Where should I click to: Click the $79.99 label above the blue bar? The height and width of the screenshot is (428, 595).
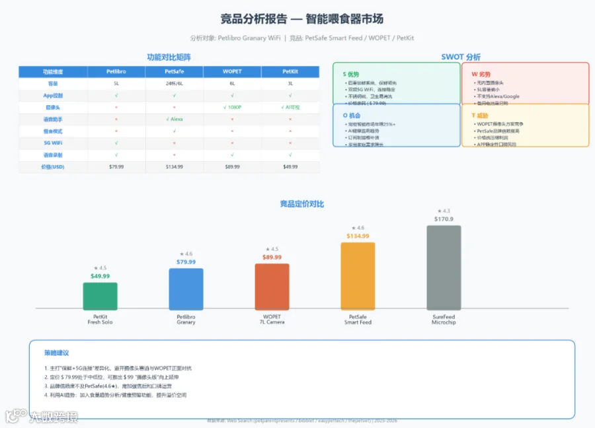point(186,262)
